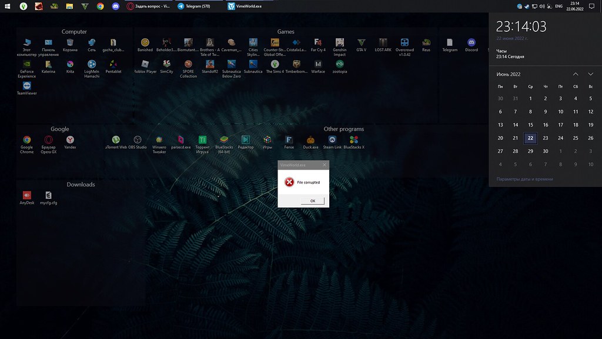Screen dimensions: 602x339
Task: Open the volume control in system tray
Action: (541, 6)
